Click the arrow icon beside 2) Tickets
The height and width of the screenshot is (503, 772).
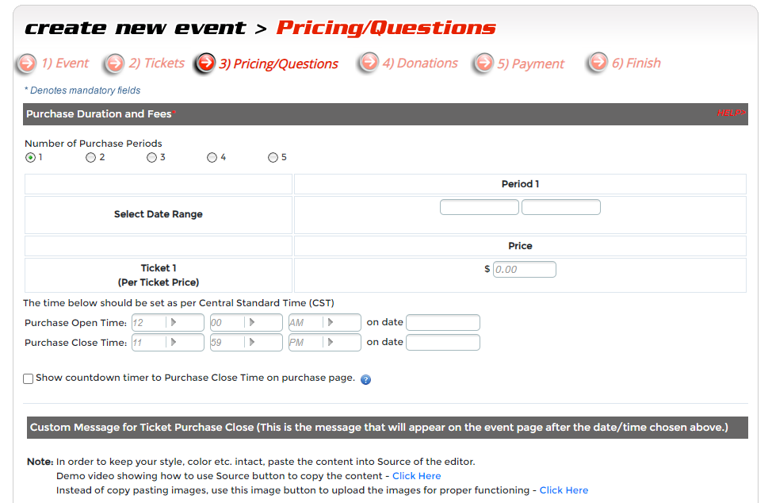pyautogui.click(x=116, y=63)
